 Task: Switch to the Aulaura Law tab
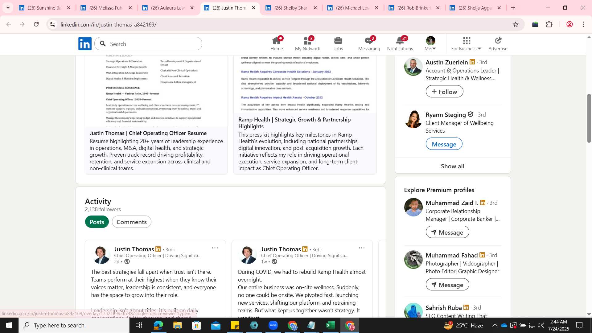168,8
